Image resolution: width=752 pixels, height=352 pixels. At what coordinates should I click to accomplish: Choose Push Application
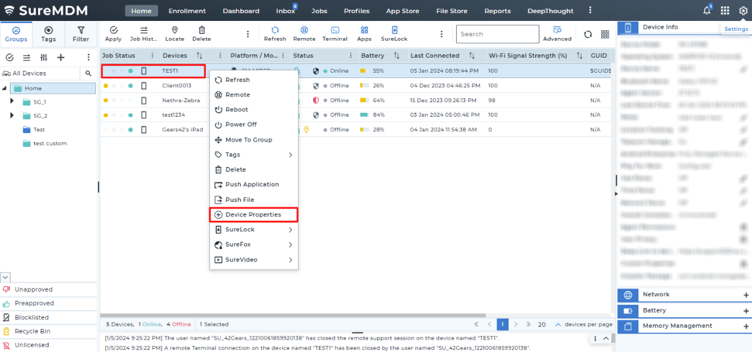(254, 184)
